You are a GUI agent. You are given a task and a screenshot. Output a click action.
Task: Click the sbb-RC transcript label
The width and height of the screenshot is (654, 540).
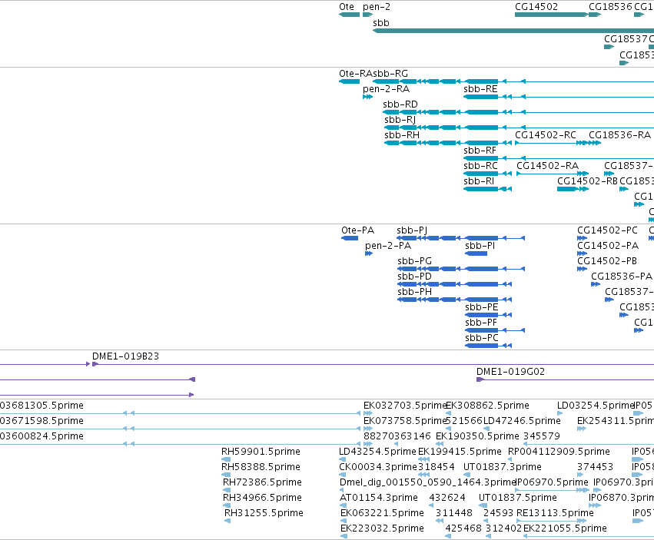[480, 166]
